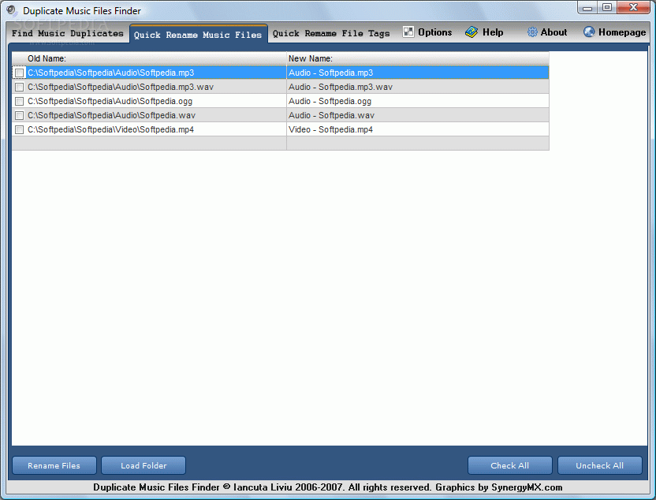Select old name path ending Softpedia.mp3.wav
The width and height of the screenshot is (656, 500).
coord(121,87)
